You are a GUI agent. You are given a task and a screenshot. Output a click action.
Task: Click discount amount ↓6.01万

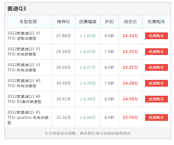(88, 67)
